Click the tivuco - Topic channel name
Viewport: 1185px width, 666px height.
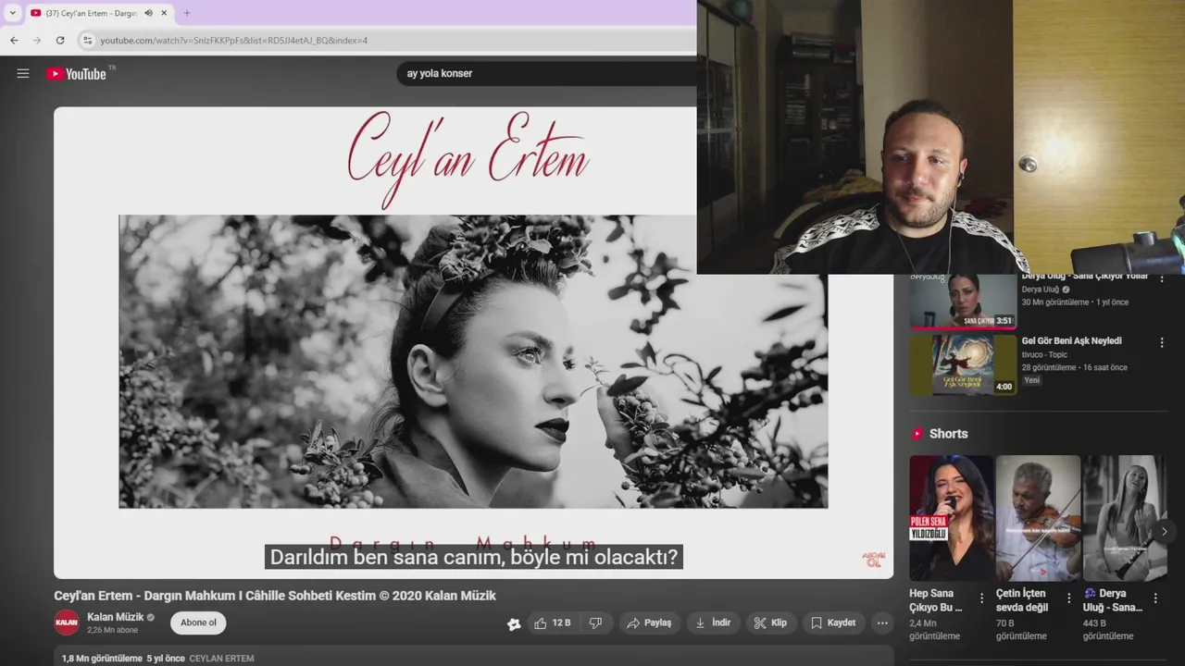tap(1044, 354)
